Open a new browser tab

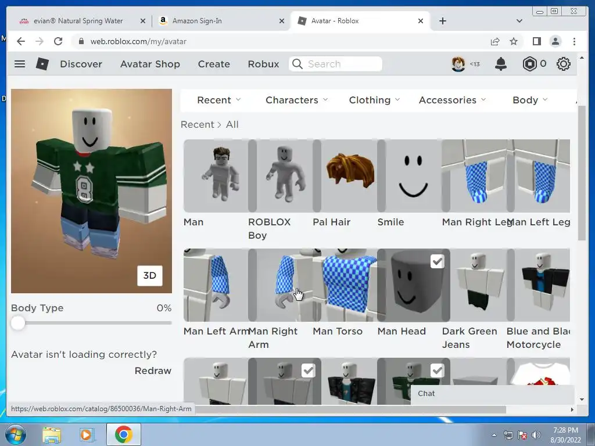tap(442, 21)
